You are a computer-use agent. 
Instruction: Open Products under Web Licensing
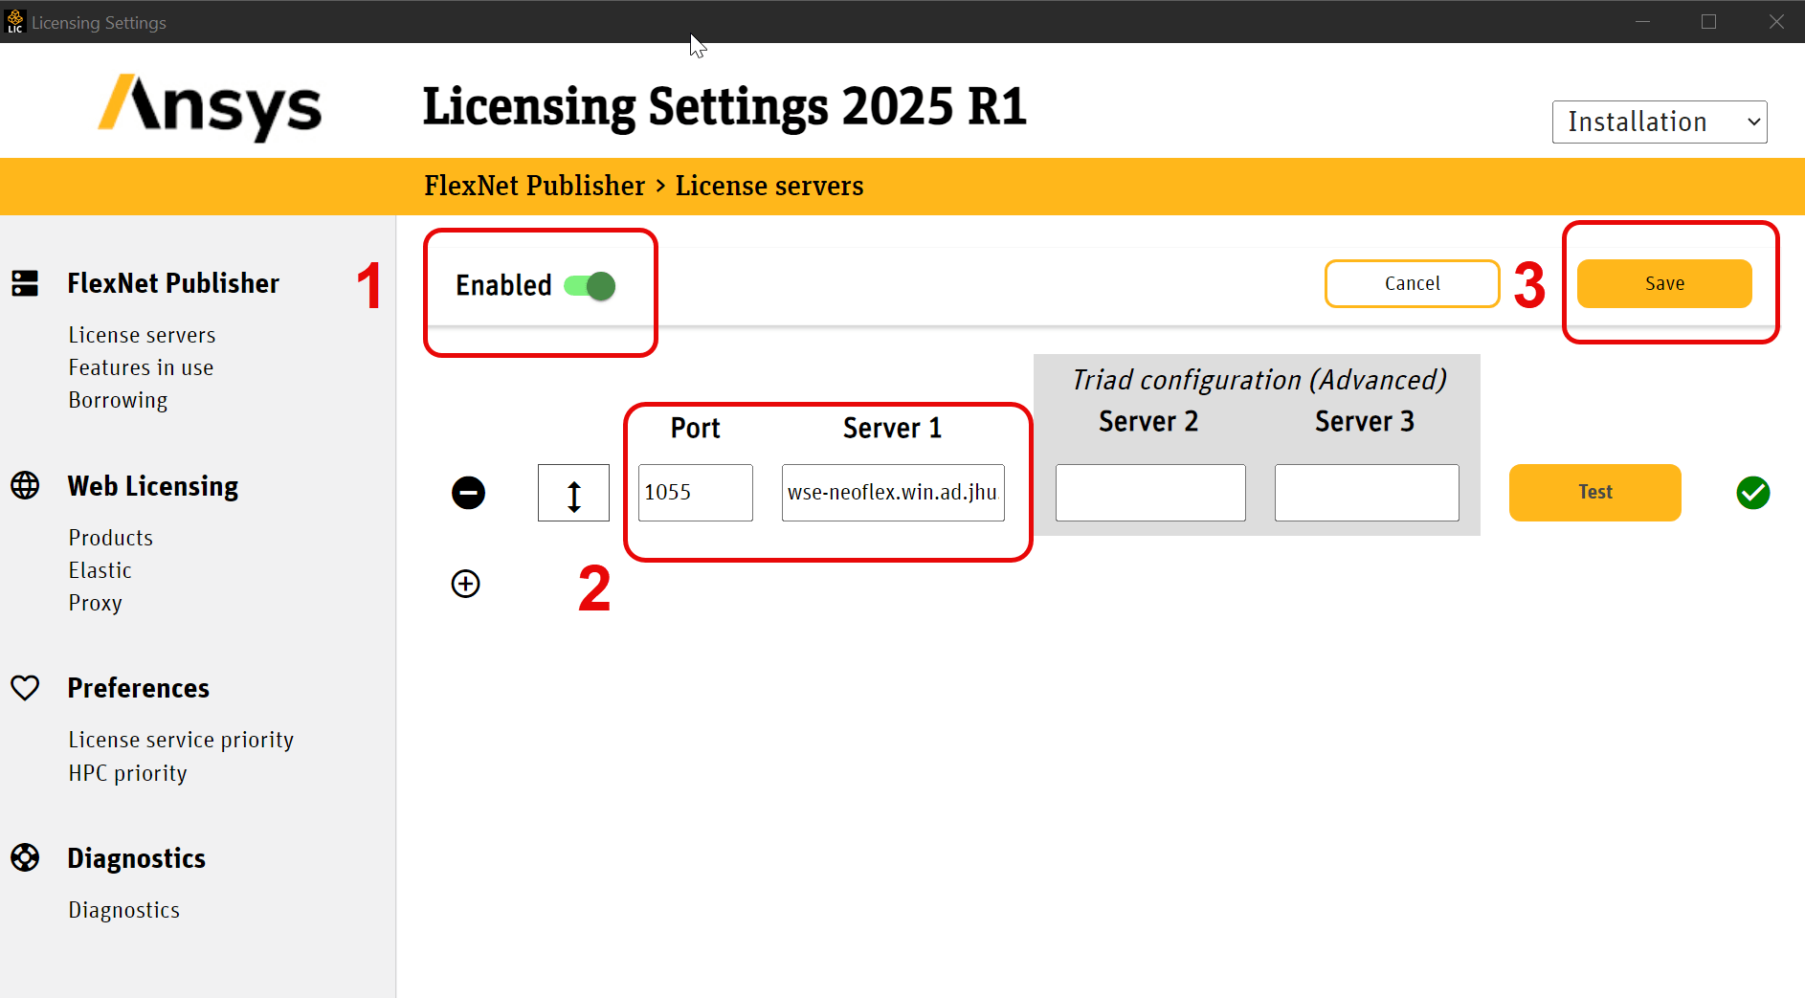(110, 538)
